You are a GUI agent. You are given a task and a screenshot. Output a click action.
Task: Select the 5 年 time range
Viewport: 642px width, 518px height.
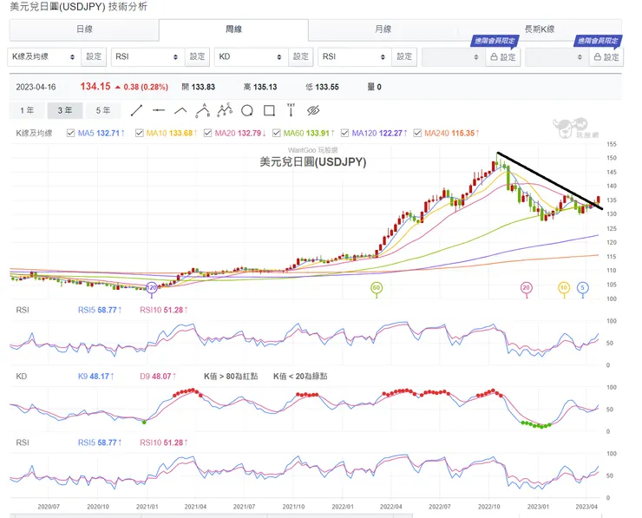[x=103, y=110]
